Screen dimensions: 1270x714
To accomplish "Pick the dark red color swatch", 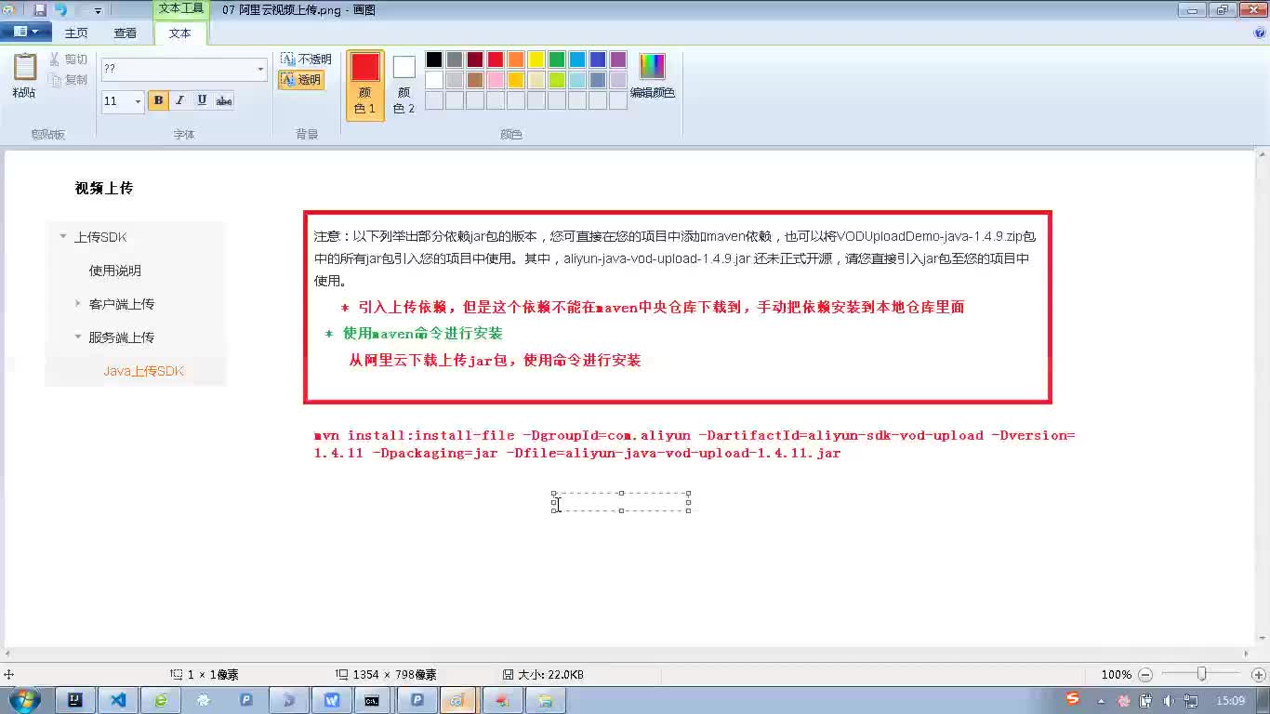I will [x=475, y=59].
